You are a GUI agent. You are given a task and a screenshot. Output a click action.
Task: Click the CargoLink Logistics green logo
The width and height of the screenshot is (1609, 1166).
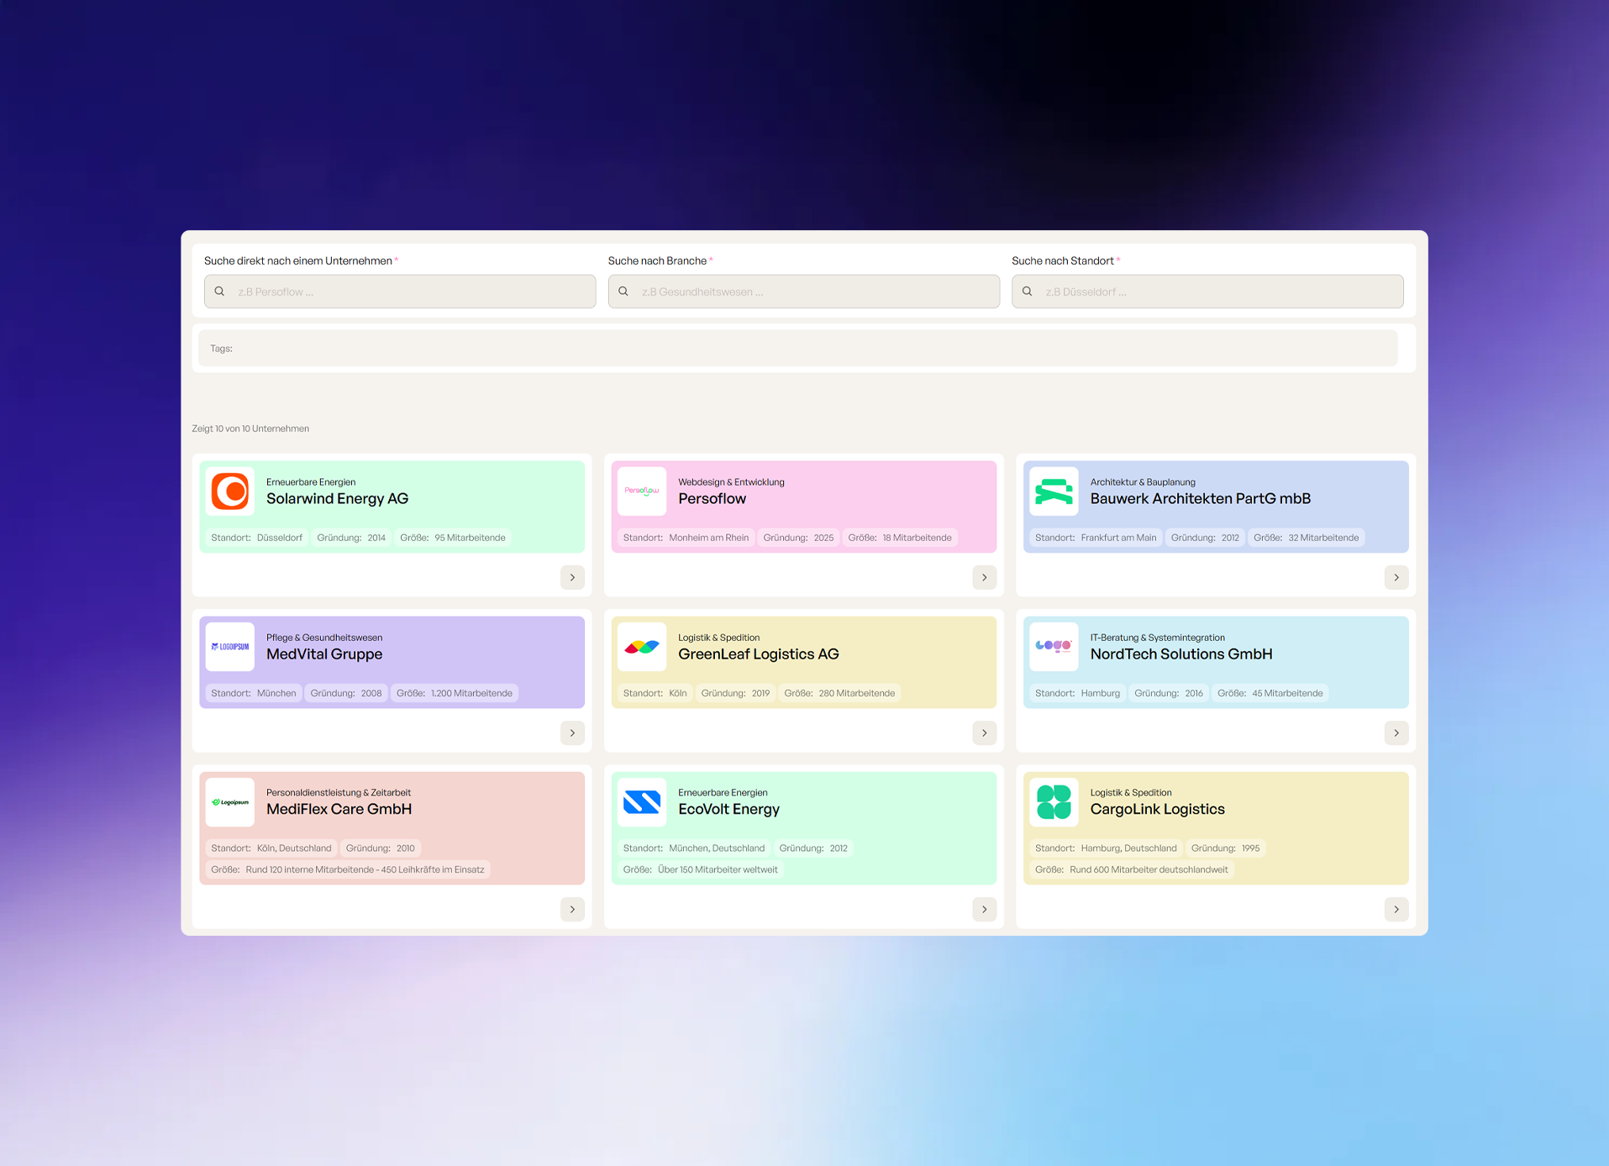tap(1053, 801)
